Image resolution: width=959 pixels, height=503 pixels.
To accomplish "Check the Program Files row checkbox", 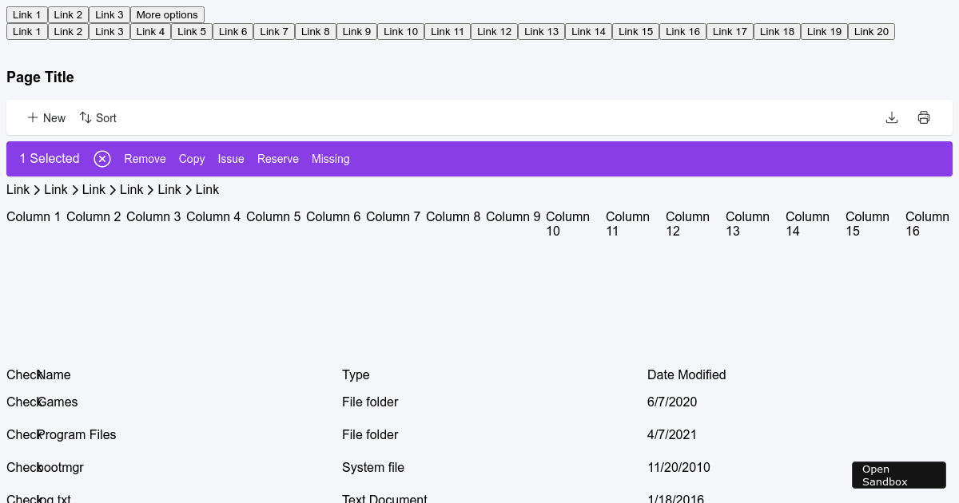I will [22, 434].
